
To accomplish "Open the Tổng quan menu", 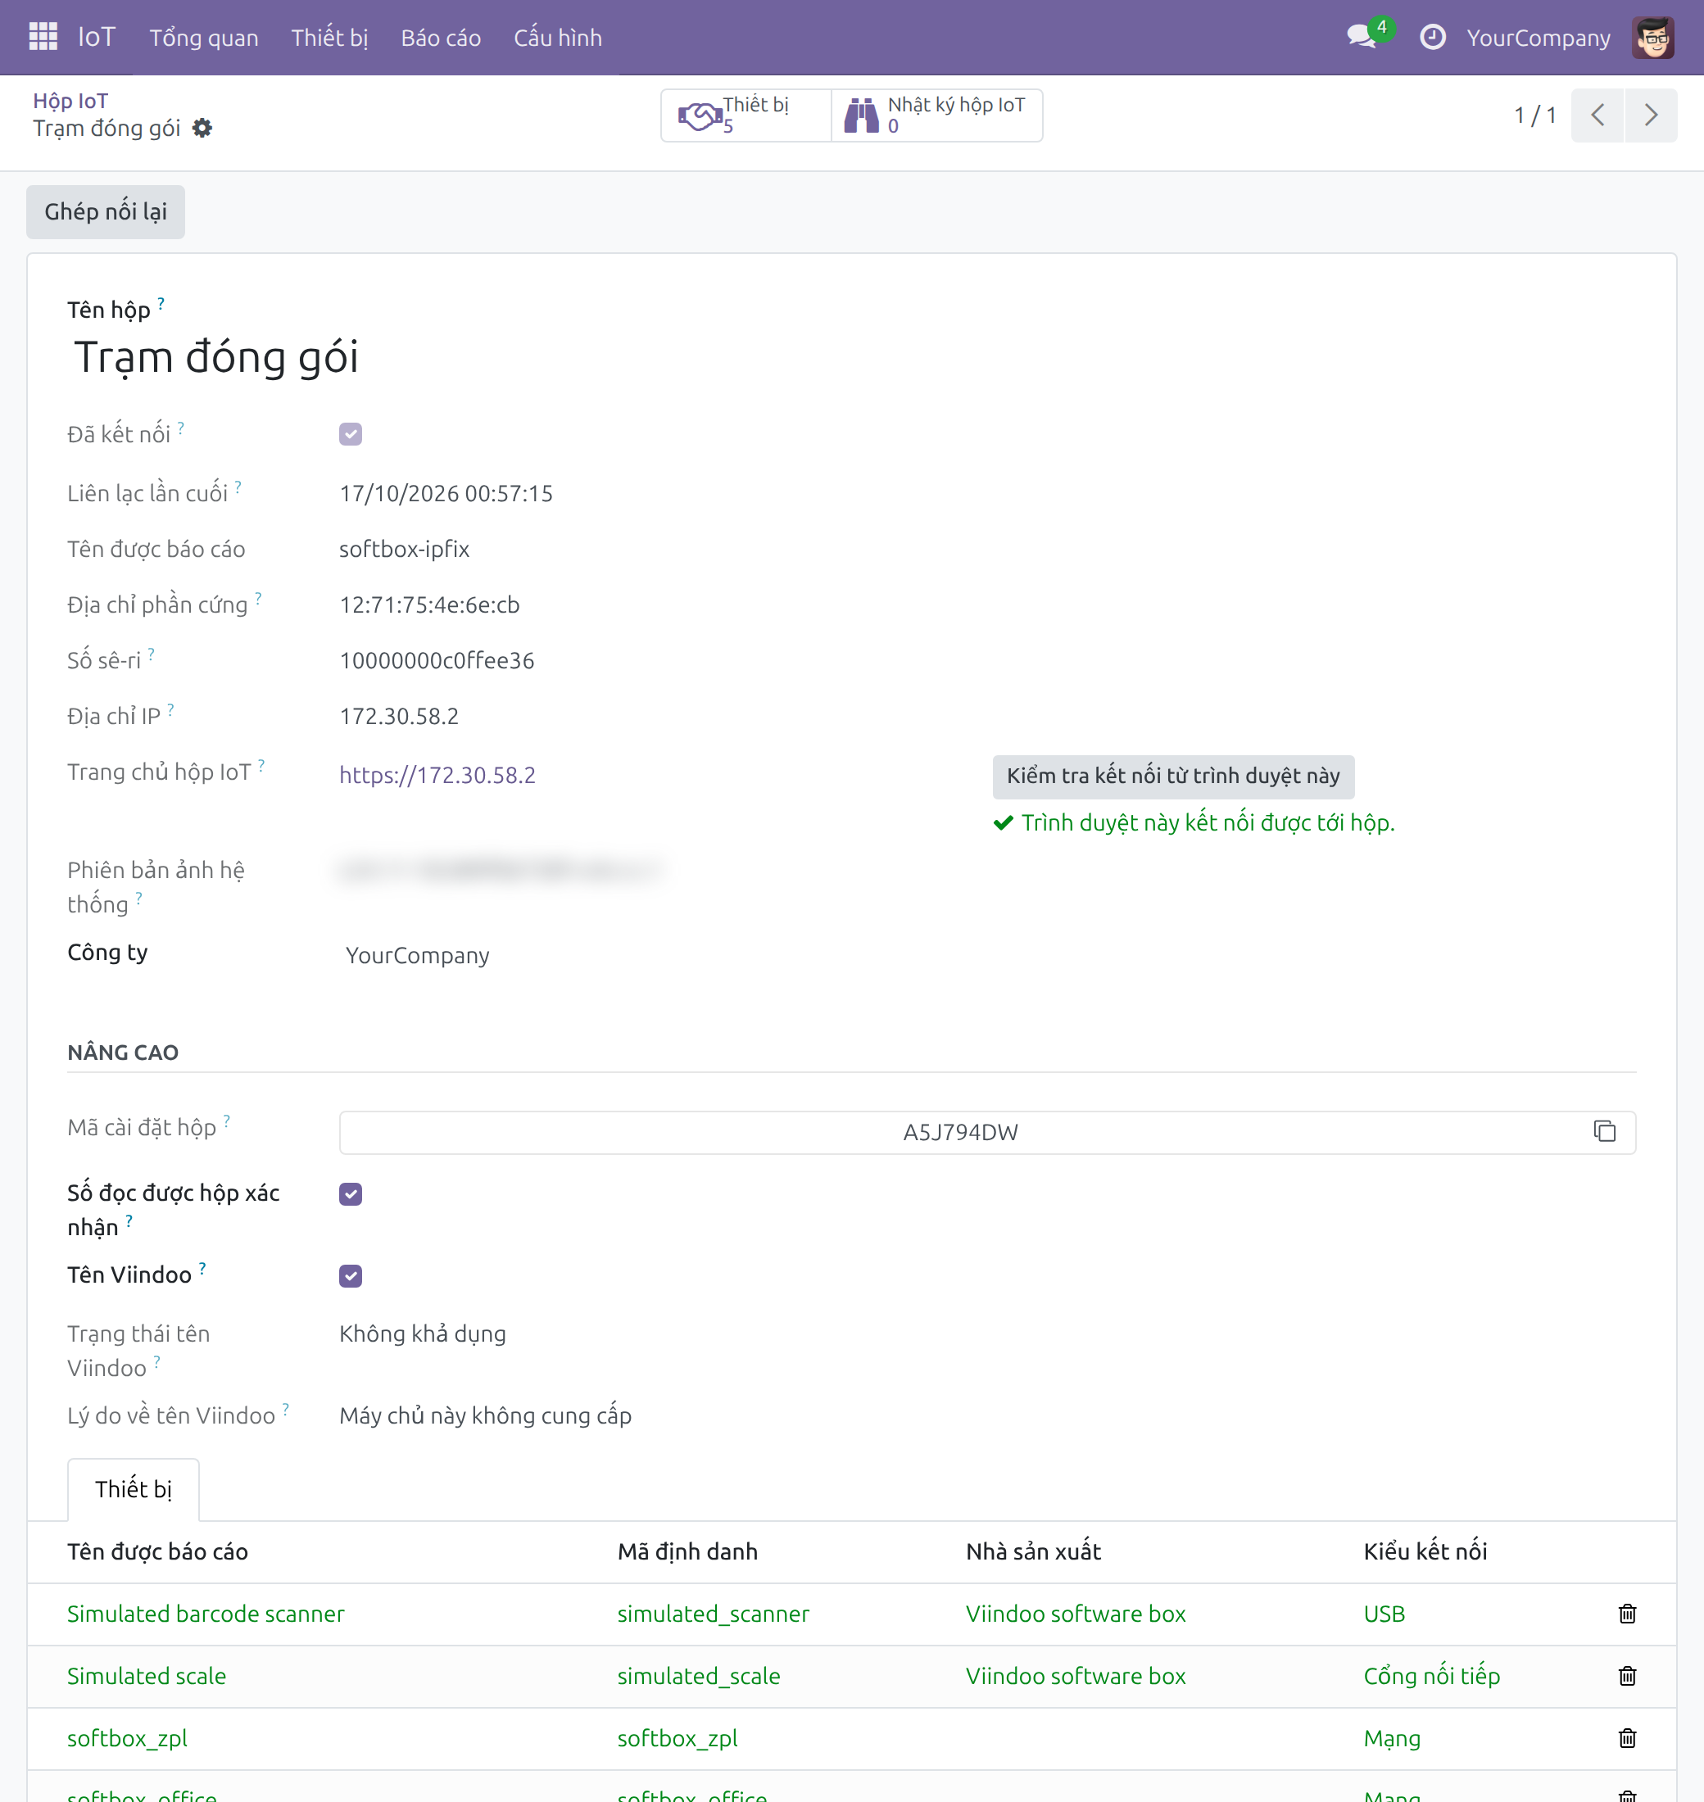I will click(203, 37).
